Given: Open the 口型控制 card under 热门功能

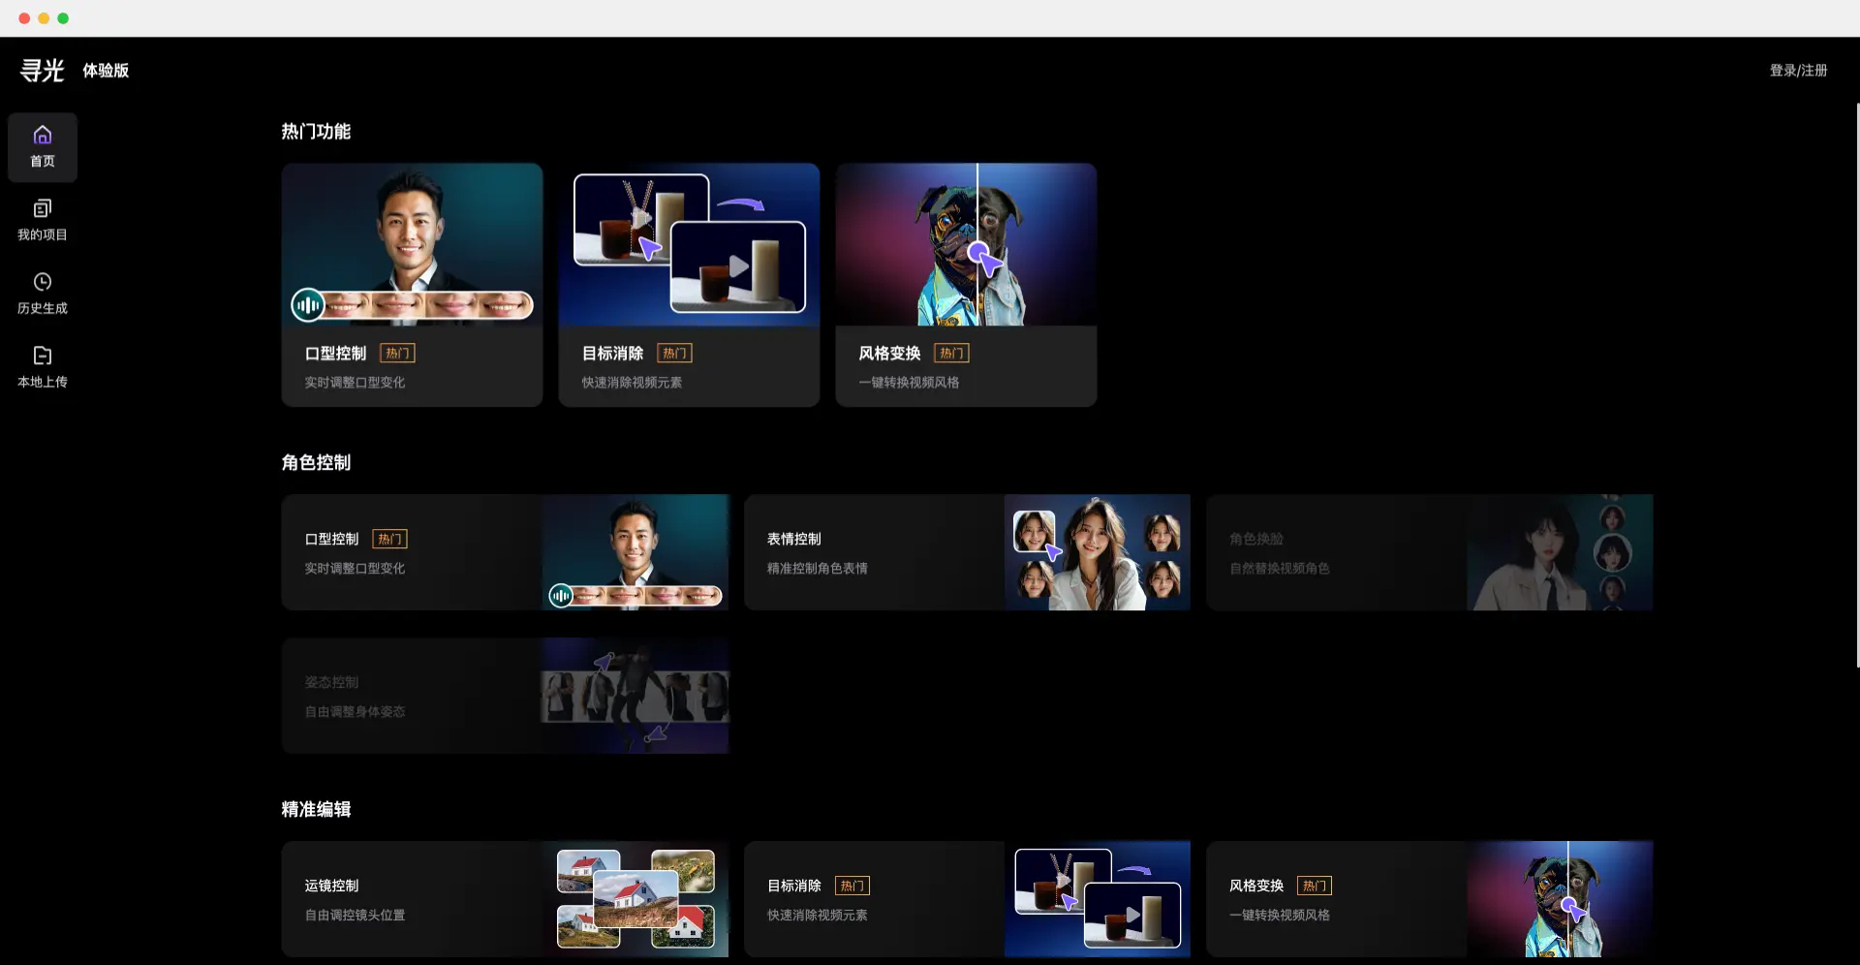Looking at the screenshot, I should 412,285.
